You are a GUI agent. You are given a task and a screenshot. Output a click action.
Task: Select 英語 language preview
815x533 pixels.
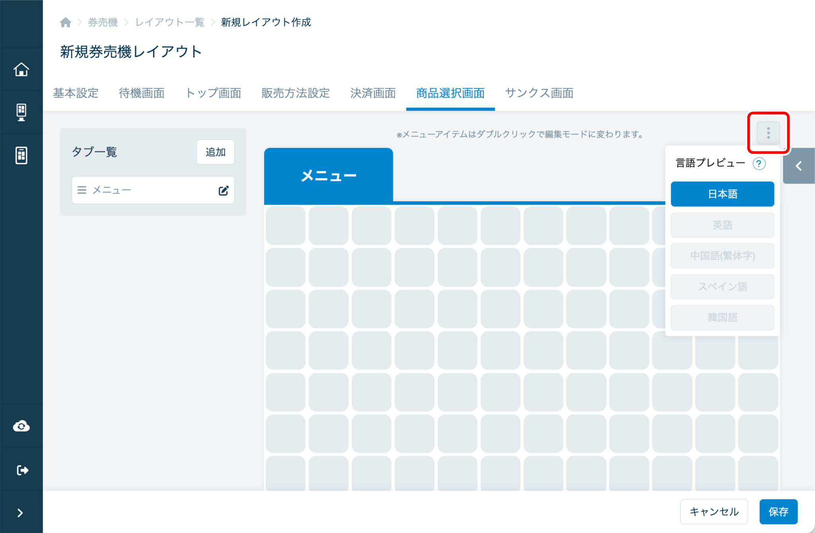[x=722, y=225]
